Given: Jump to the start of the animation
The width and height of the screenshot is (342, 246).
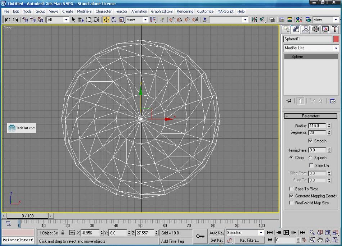Looking at the screenshot, I should 270,232.
